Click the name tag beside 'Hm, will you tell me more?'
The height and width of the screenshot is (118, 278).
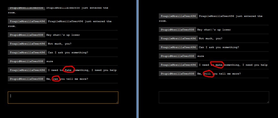click(x=177, y=74)
